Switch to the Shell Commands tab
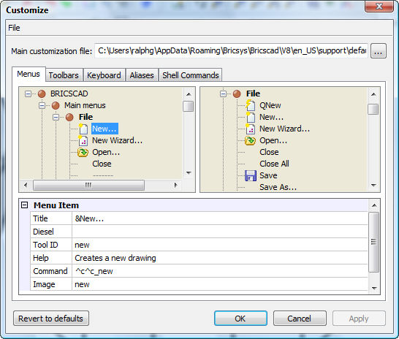Image resolution: width=399 pixels, height=339 pixels. pyautogui.click(x=191, y=75)
